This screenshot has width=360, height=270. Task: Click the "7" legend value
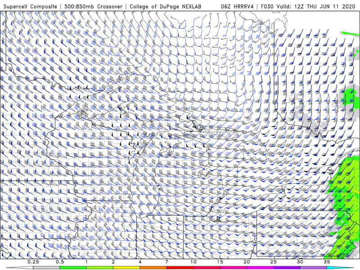166,262
